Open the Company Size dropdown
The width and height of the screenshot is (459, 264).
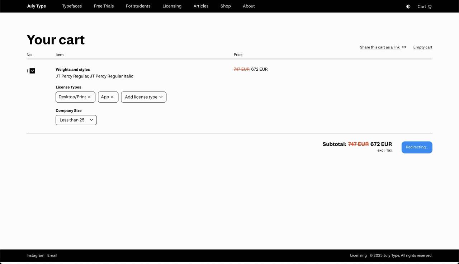76,120
